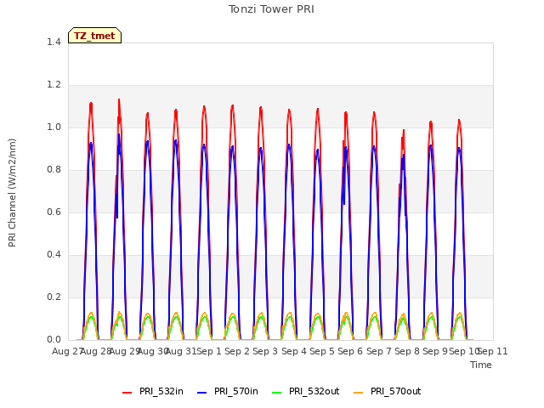Viewport: 544px width, 408px height.
Task: Click the Sep 2 x-axis date label
Action: 237,351
